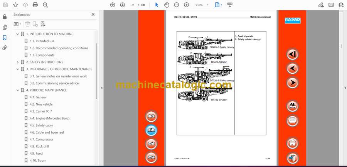This screenshot has height=167, width=347.
Task: Click the first-page round button in manual
Action: pyautogui.click(x=292, y=54)
